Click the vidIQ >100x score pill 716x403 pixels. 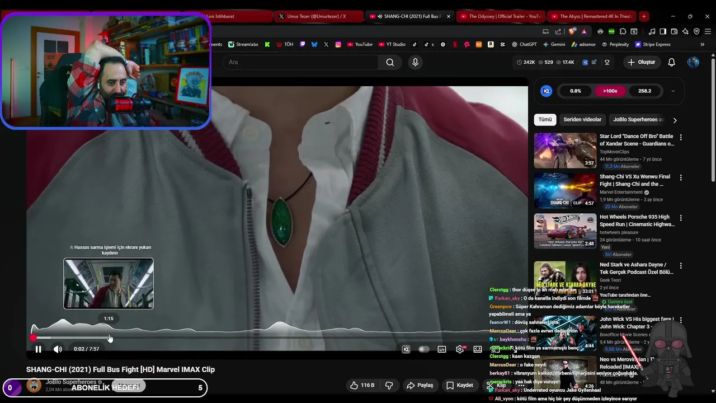[x=610, y=91]
